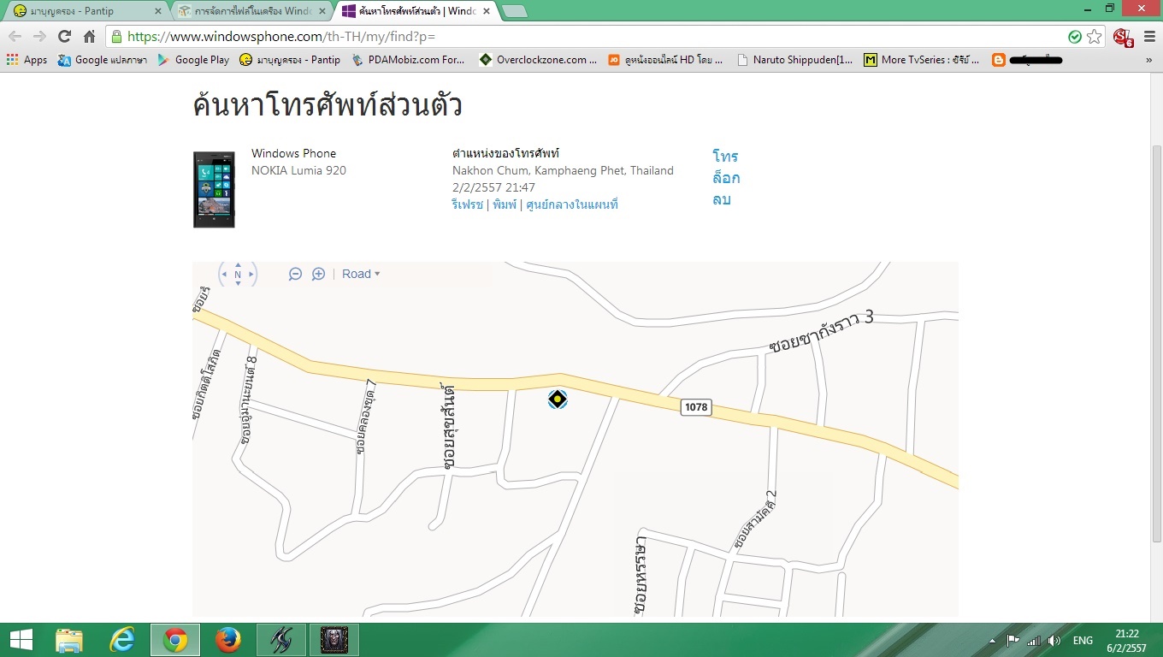Click โทร to ring the phone
The height and width of the screenshot is (657, 1163).
tap(725, 157)
